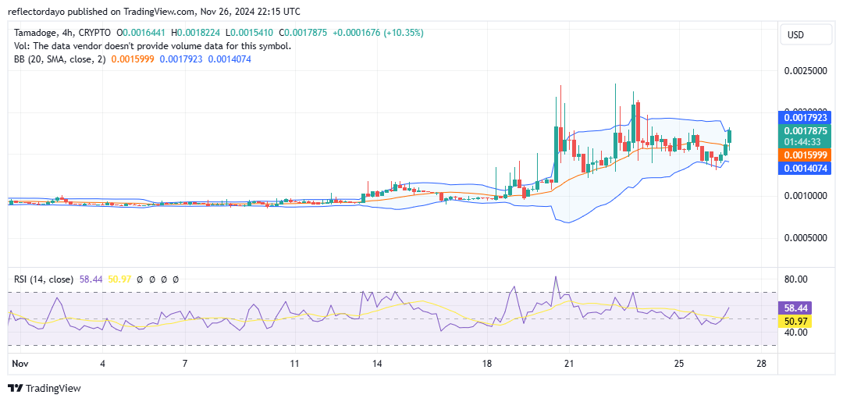Click the 4 date label on time axis
The width and height of the screenshot is (843, 402).
103,363
